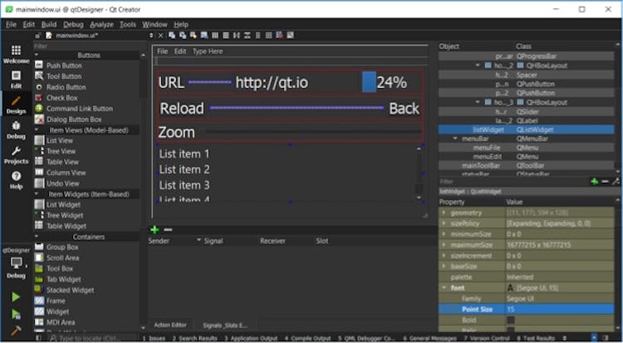Collapse the Containers widget category
The image size is (623, 343).
37,237
